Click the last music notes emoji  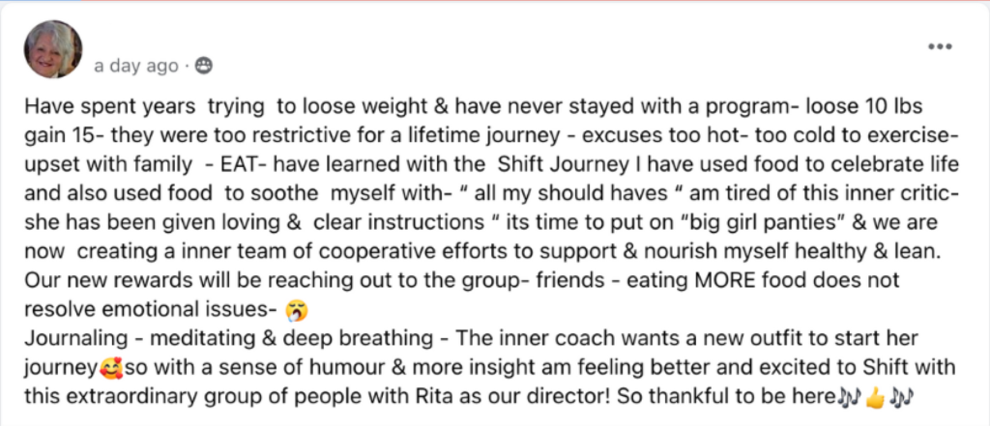(x=902, y=396)
